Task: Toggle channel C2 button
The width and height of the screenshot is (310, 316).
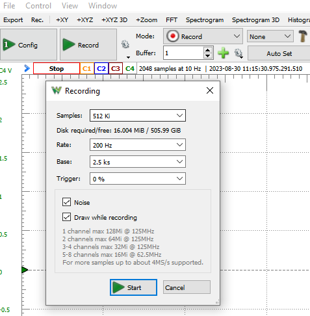Action: (x=101, y=68)
